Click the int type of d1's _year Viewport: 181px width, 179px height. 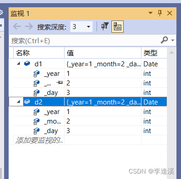point(147,74)
